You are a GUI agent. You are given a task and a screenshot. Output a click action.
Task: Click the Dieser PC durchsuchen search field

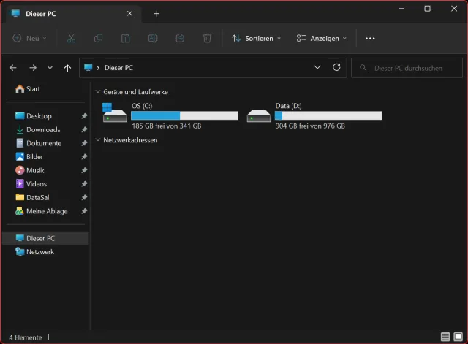(x=407, y=68)
